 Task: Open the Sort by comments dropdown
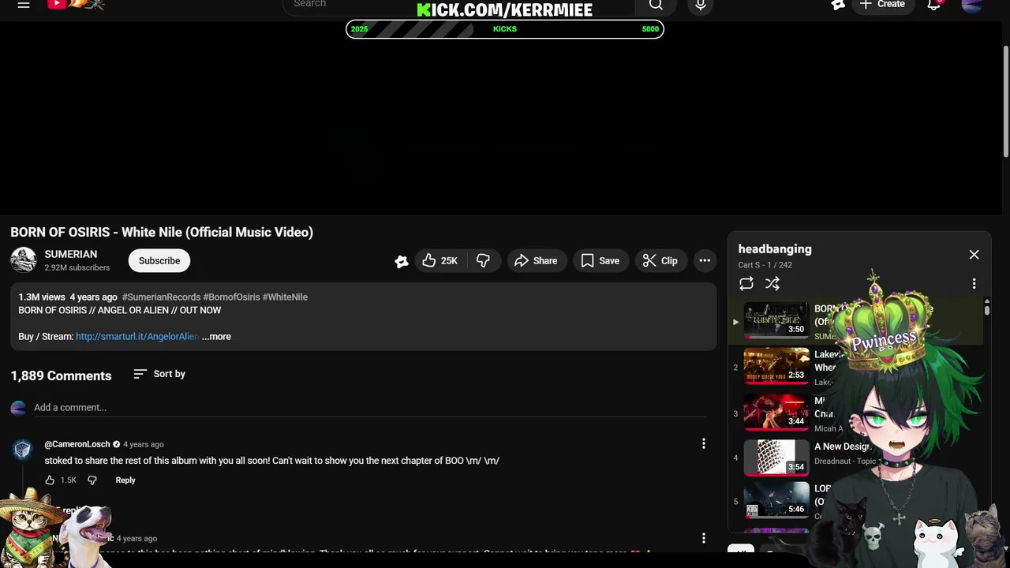(159, 374)
